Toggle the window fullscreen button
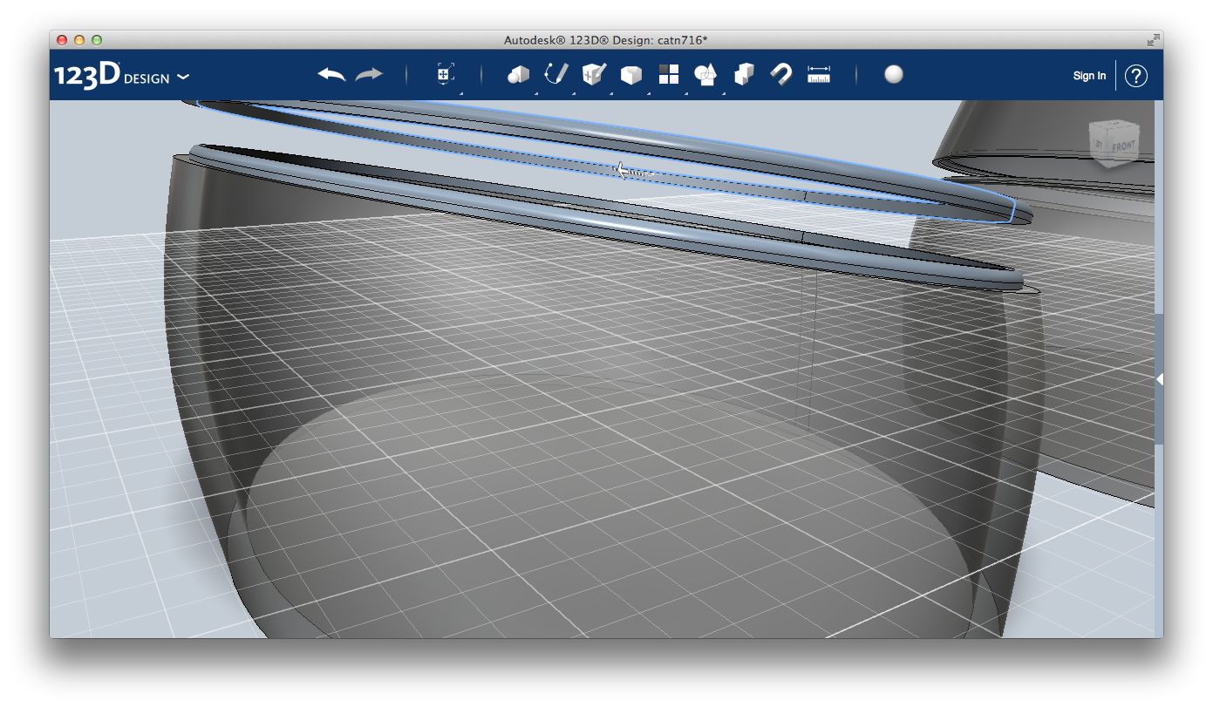The height and width of the screenshot is (707, 1213). coord(1154,39)
